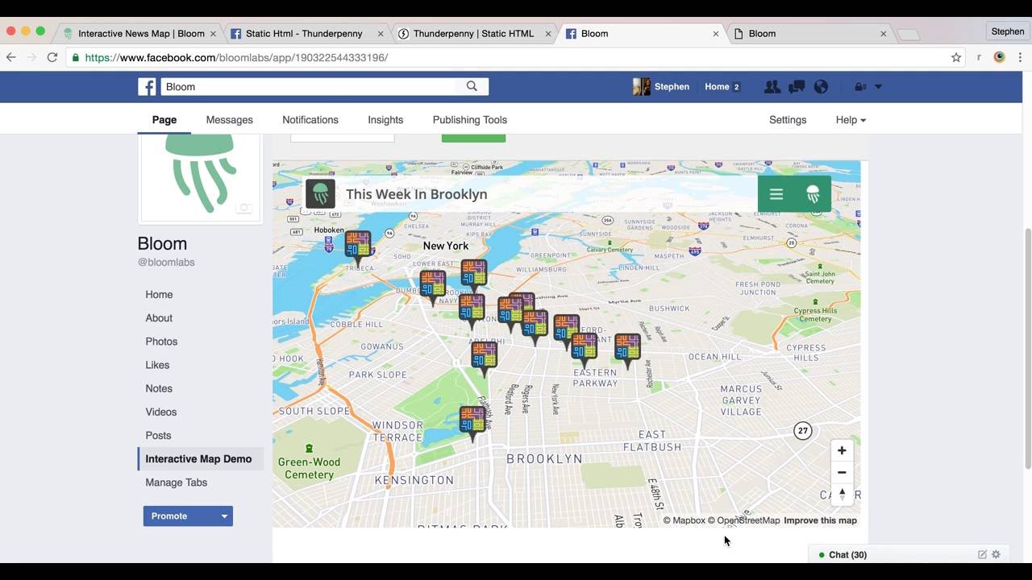
Task: Click the camera icon on the profile picture
Action: point(243,208)
